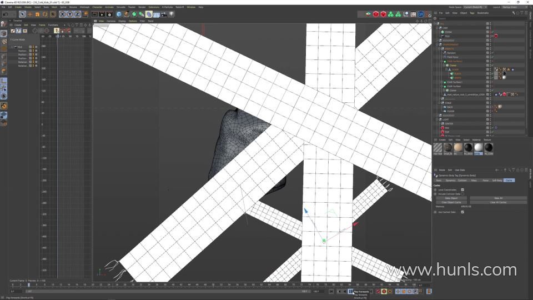Switch to the Collision tab
The height and width of the screenshot is (300, 533).
[x=462, y=180]
